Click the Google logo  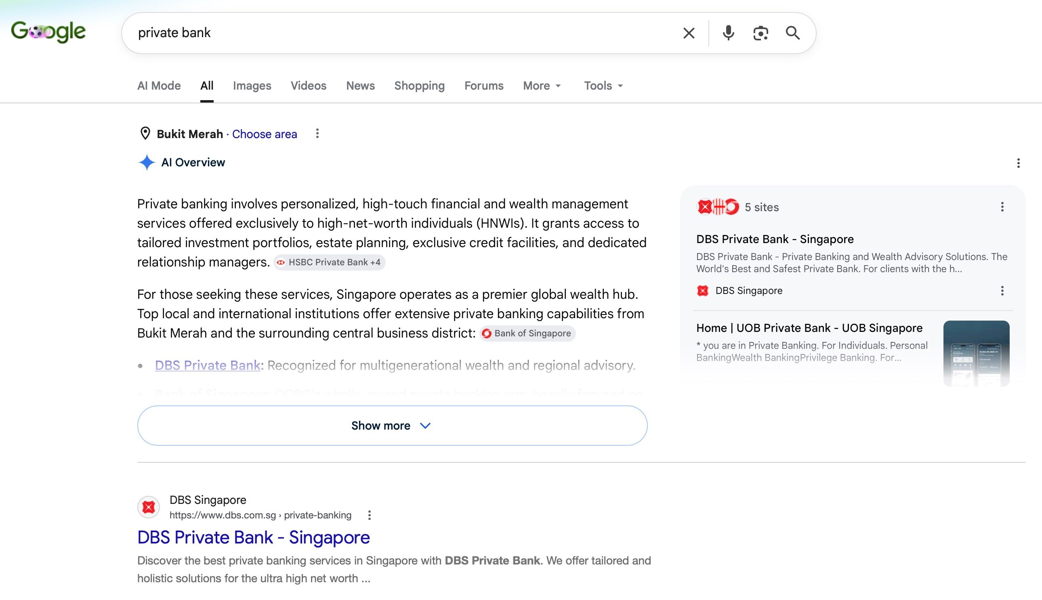48,32
